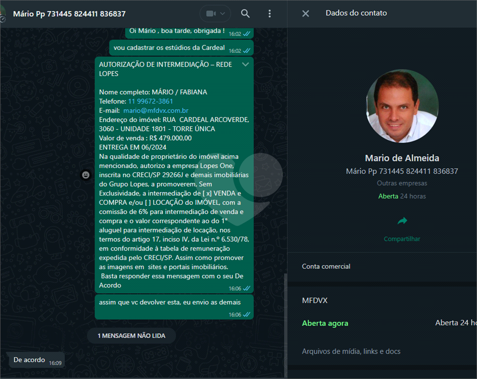Select message 'Oi Mário, boa tarde, obrigada'
This screenshot has width=477, height=379.
point(189,32)
